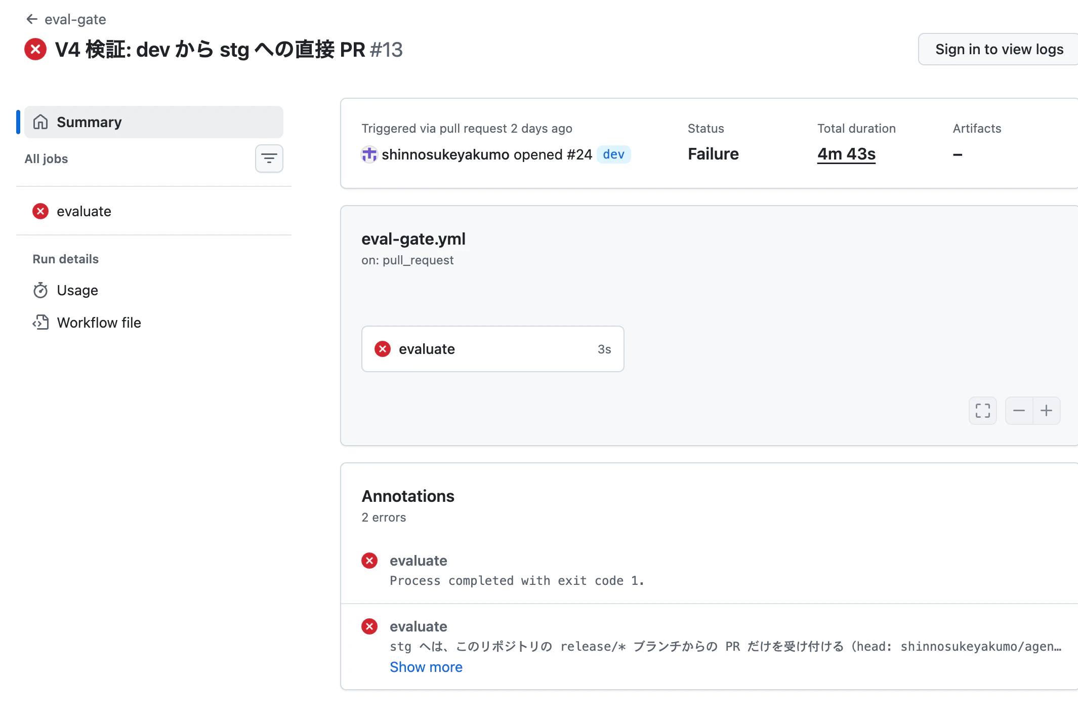The width and height of the screenshot is (1078, 713).
Task: Click the red failure icon beside the run title
Action: [x=35, y=50]
